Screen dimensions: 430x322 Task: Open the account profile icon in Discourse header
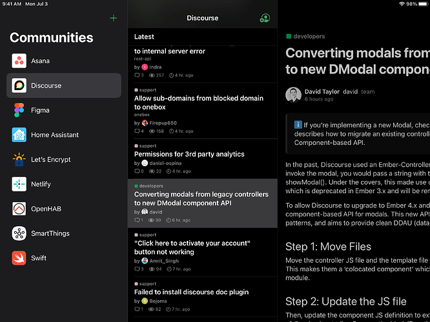click(265, 18)
